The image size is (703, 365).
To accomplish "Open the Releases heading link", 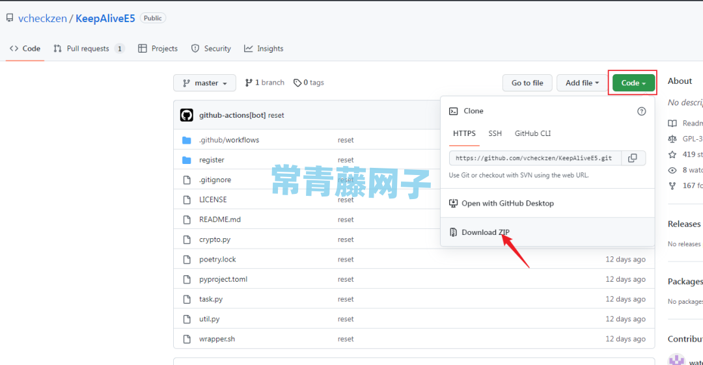I will coord(684,224).
